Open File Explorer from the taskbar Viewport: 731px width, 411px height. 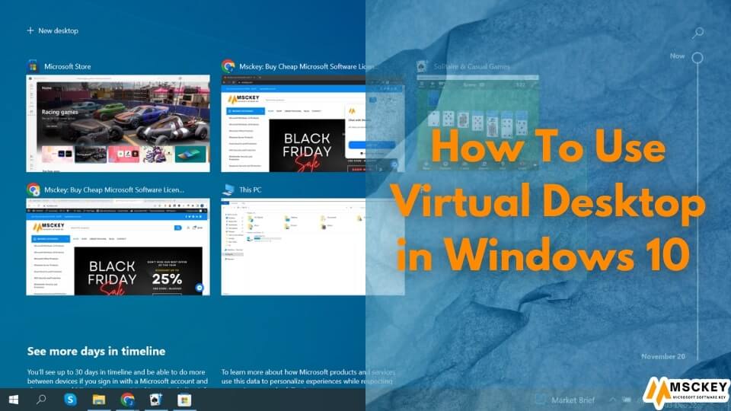click(x=99, y=400)
